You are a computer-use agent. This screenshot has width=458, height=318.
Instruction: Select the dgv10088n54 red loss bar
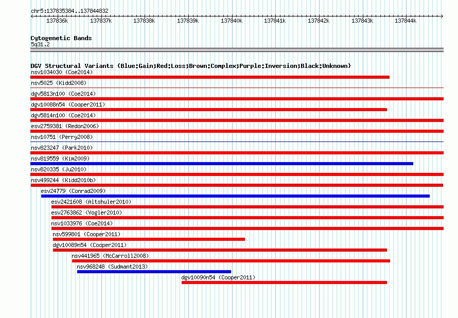coord(208,110)
